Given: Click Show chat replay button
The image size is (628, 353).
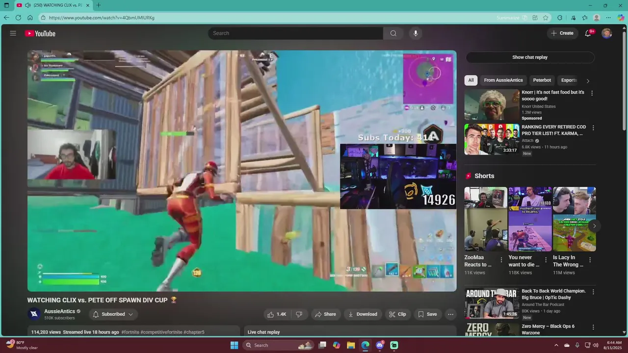Looking at the screenshot, I should tap(530, 57).
